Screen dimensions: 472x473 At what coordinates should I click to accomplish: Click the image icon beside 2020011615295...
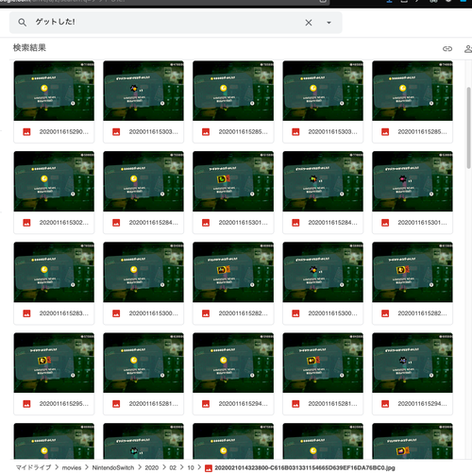[26, 404]
